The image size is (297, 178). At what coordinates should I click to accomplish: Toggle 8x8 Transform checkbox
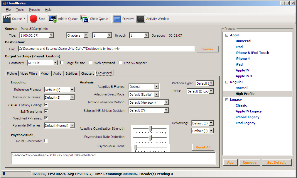[46, 111]
